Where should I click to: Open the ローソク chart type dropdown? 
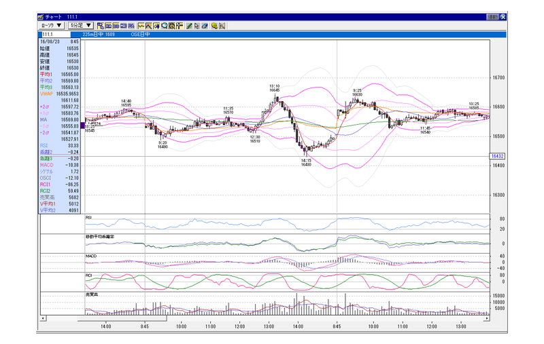51,26
